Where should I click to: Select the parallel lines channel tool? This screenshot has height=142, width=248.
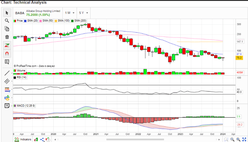(x=7, y=81)
